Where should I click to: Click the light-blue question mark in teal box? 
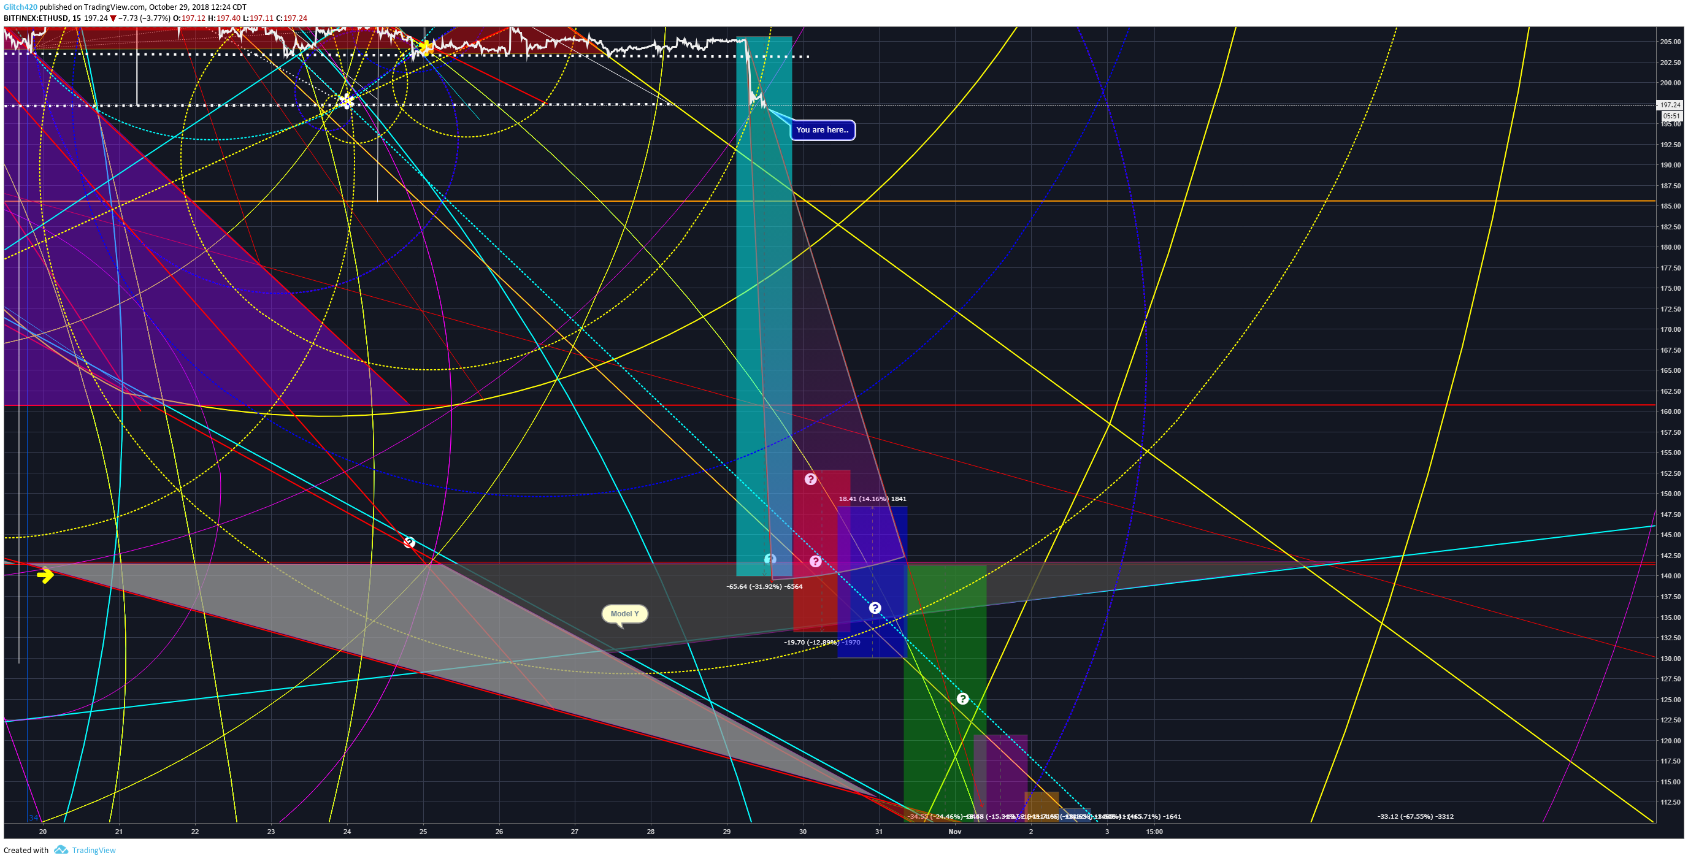770,559
